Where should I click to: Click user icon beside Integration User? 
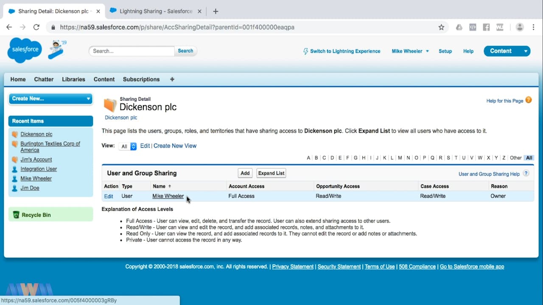coord(15,169)
